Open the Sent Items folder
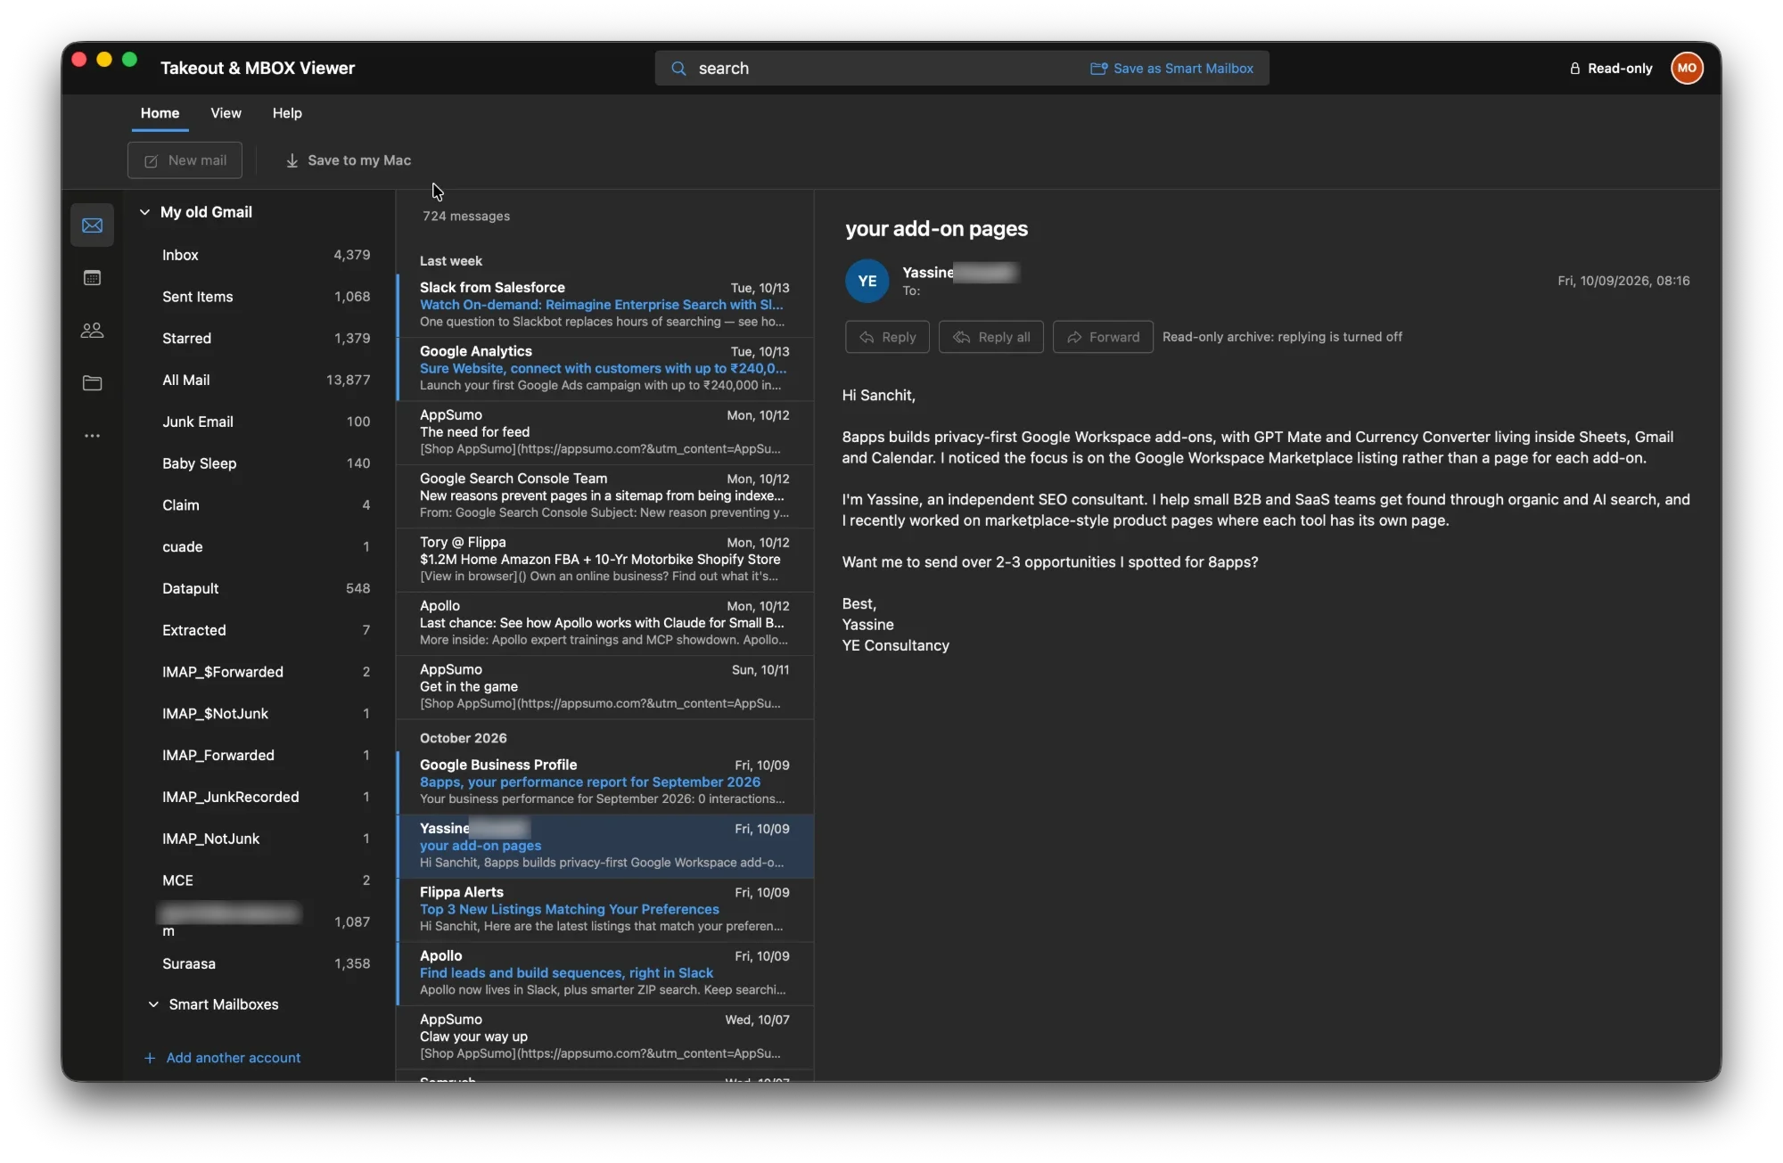 pos(265,297)
